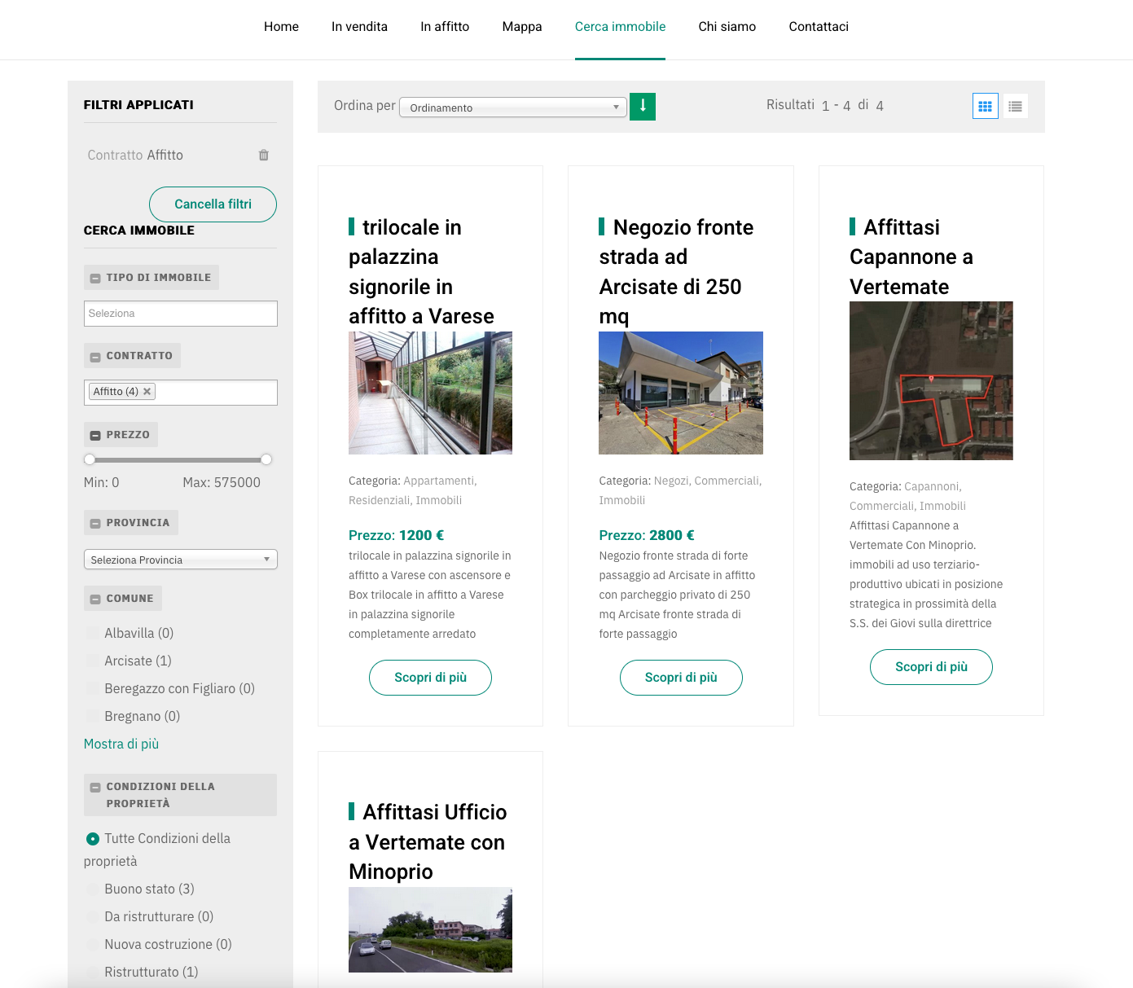1133x988 pixels.
Task: Collapse the Provincia filter section
Action: pos(95,523)
